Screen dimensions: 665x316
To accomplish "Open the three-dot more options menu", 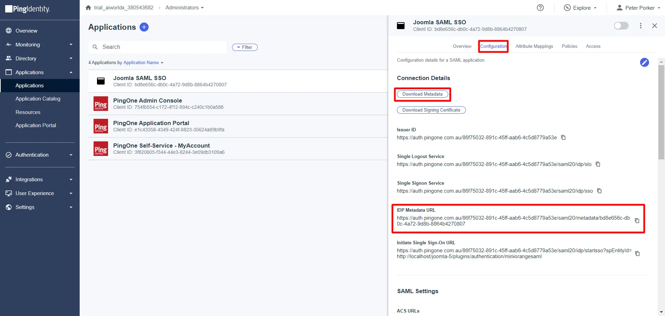I will point(640,26).
